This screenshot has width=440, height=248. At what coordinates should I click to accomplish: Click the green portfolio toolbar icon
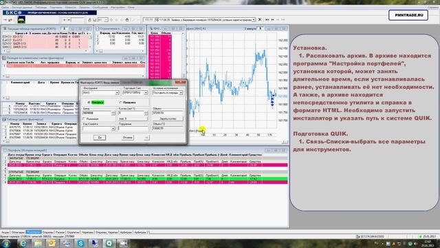click(x=21, y=20)
